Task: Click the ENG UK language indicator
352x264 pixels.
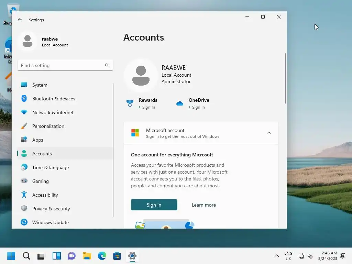Action: 288,256
